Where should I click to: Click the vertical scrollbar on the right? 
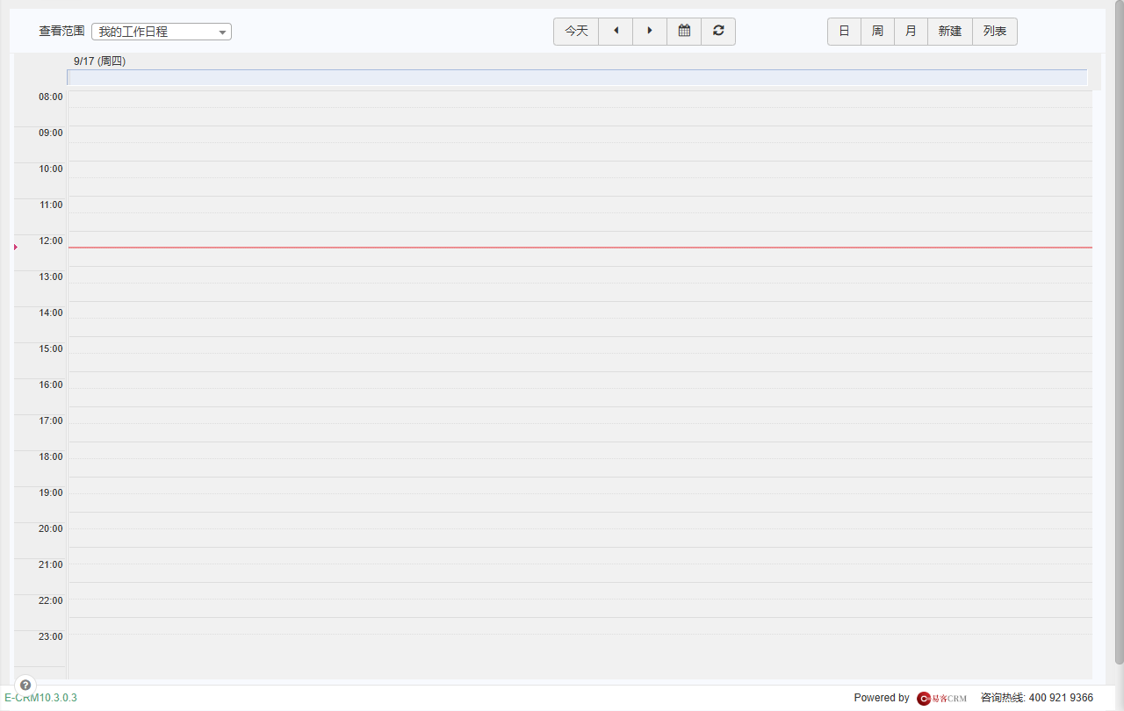pyautogui.click(x=1119, y=334)
